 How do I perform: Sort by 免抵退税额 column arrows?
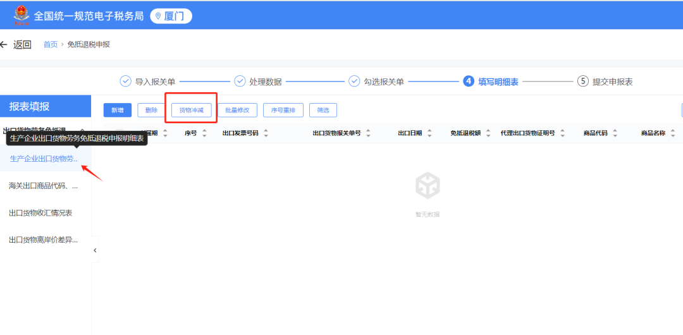(488, 133)
